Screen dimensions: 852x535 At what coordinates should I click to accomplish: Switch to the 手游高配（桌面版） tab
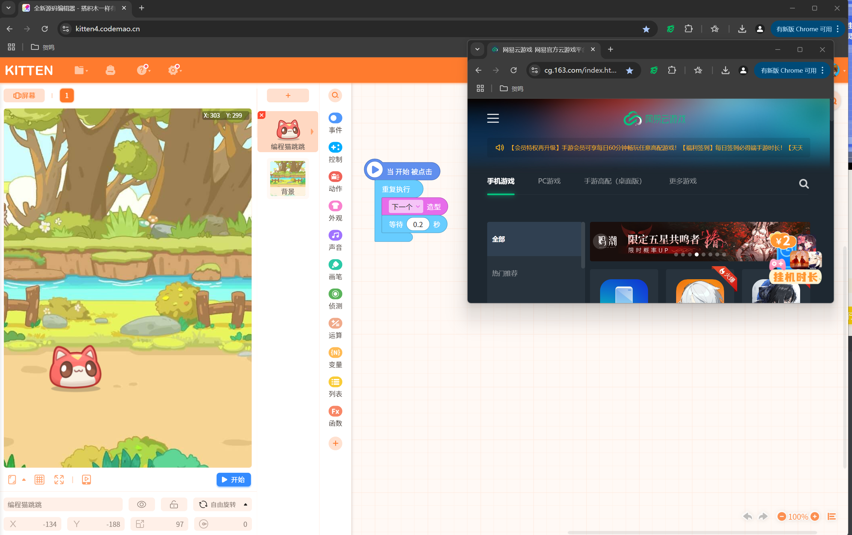[x=612, y=181]
